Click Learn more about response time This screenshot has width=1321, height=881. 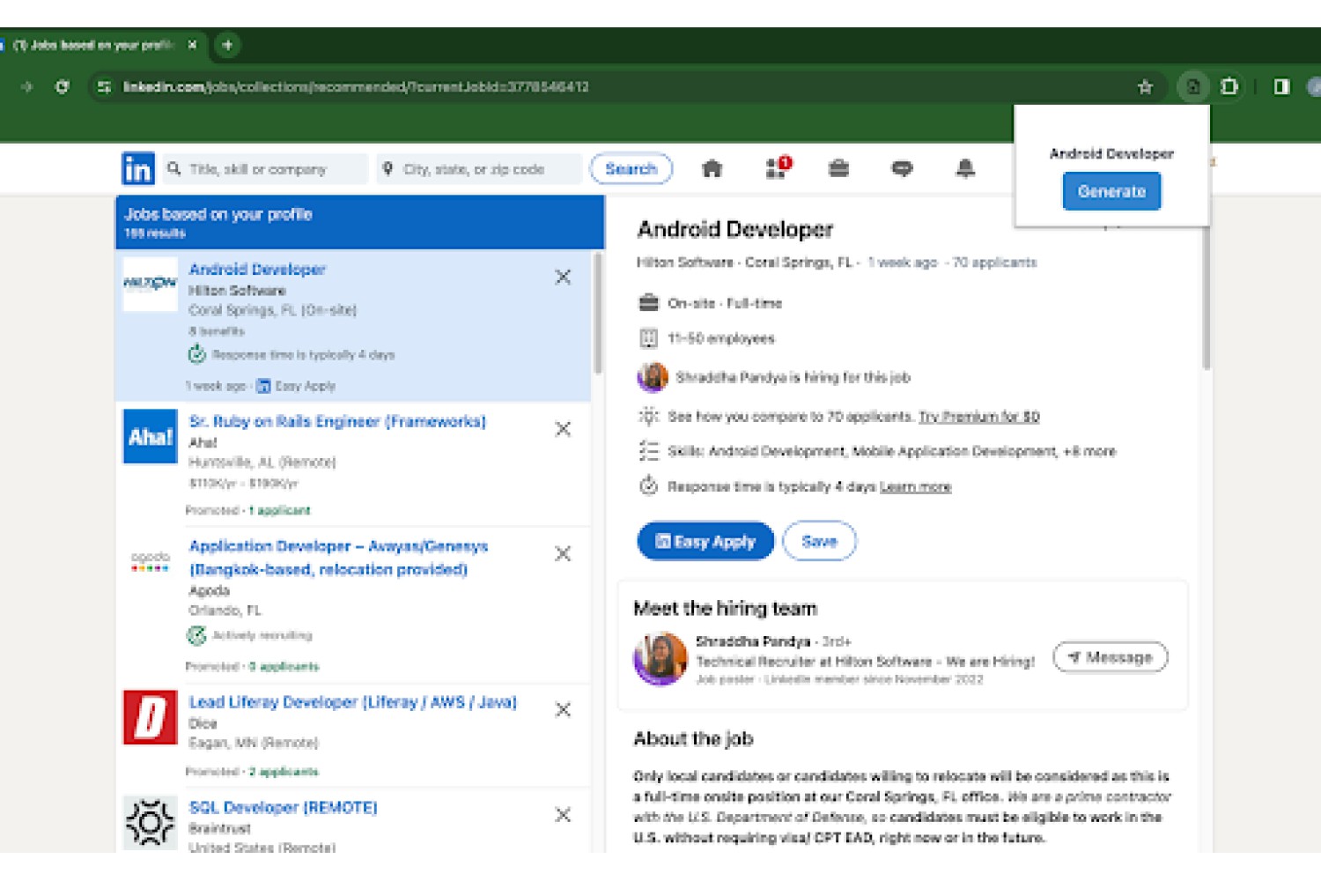pyautogui.click(x=916, y=486)
